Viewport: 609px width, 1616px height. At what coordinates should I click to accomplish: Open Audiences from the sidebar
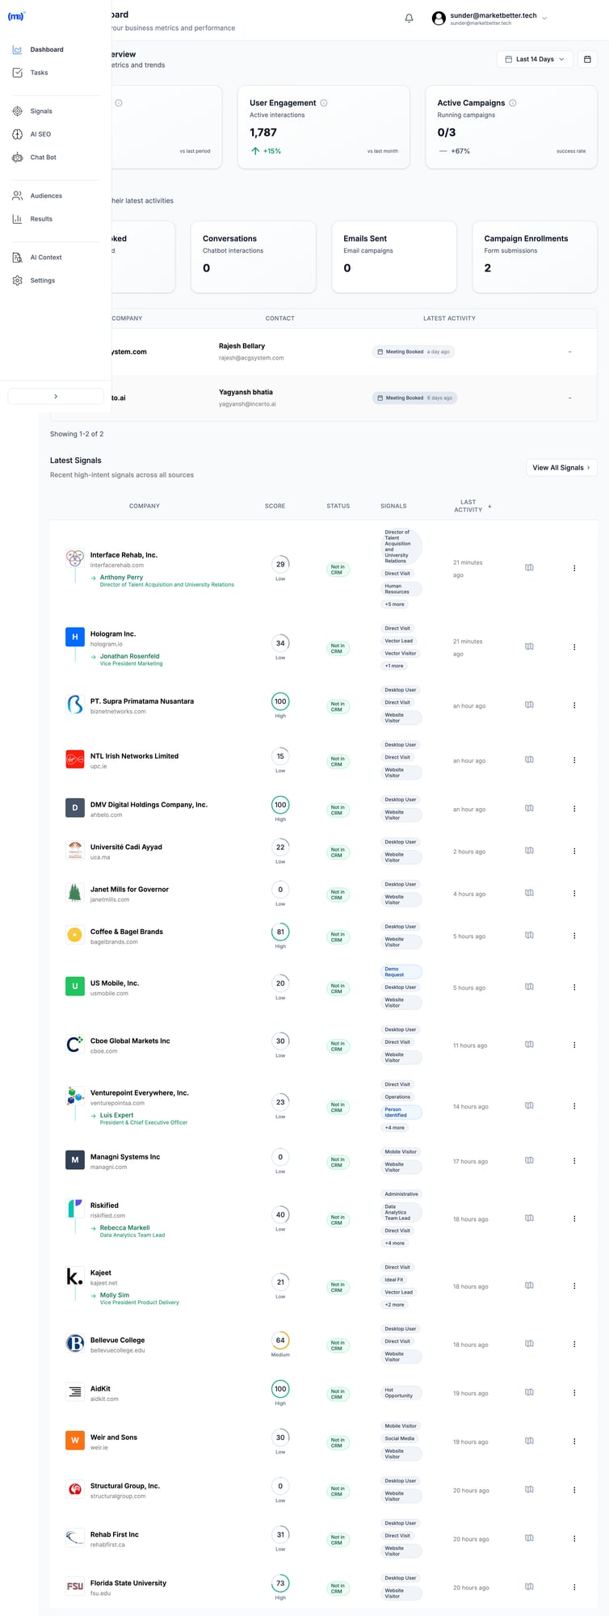46,196
